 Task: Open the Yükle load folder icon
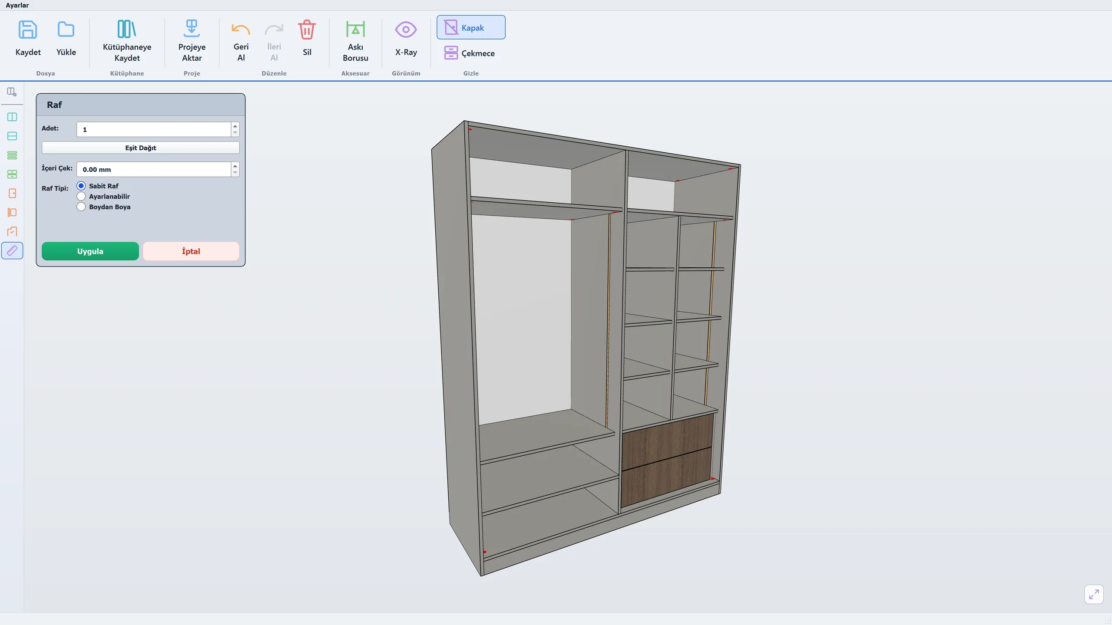pos(66,30)
